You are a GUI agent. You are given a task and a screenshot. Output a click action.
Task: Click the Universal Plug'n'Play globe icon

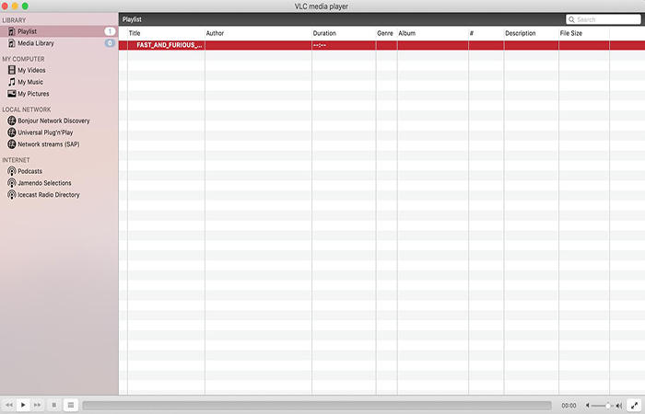point(12,132)
